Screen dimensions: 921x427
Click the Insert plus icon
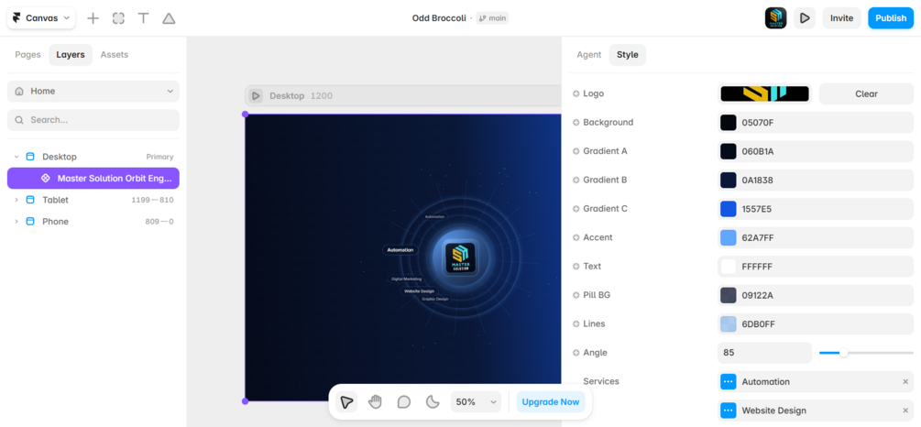tap(93, 18)
